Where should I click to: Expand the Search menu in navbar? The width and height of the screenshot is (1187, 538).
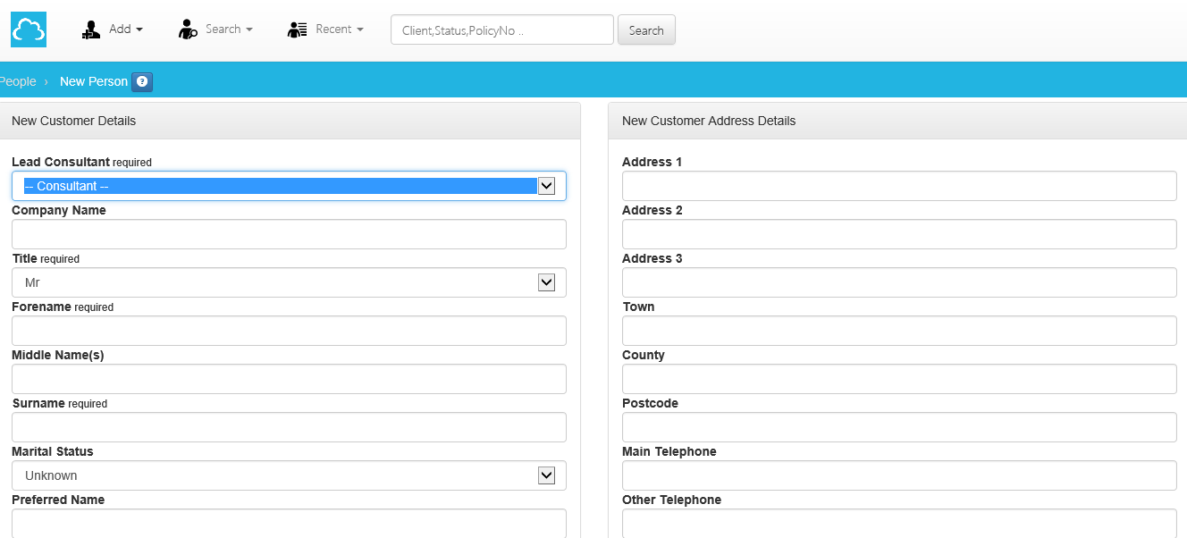229,29
